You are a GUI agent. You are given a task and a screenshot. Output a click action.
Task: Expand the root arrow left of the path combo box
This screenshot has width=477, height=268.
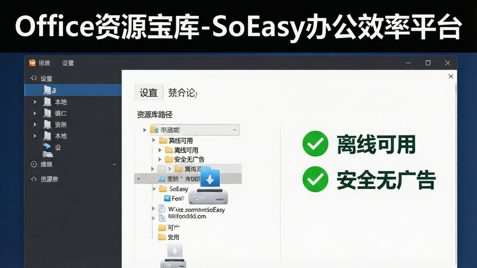[x=145, y=130]
